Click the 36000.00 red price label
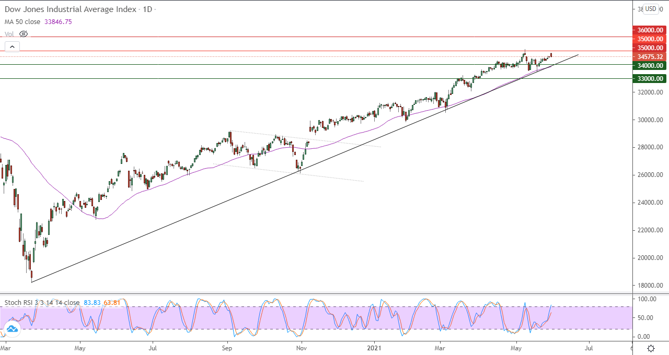Viewport: 669px width, 355px height. (x=650, y=30)
